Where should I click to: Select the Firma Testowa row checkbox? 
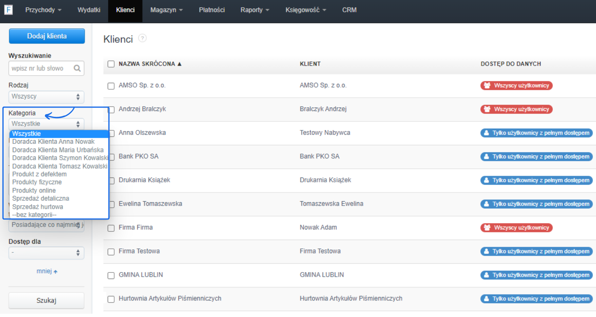[x=111, y=251]
